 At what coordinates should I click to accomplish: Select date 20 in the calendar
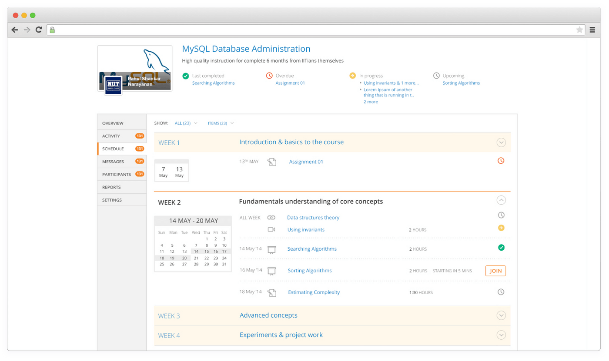click(184, 258)
